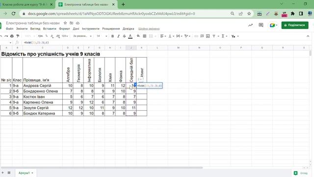
Task: Open the Змінити menu
Action: coord(22,29)
